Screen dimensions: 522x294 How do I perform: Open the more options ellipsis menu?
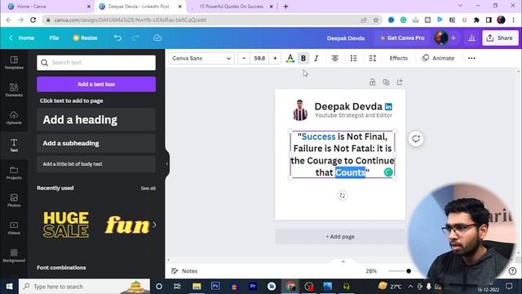471,58
